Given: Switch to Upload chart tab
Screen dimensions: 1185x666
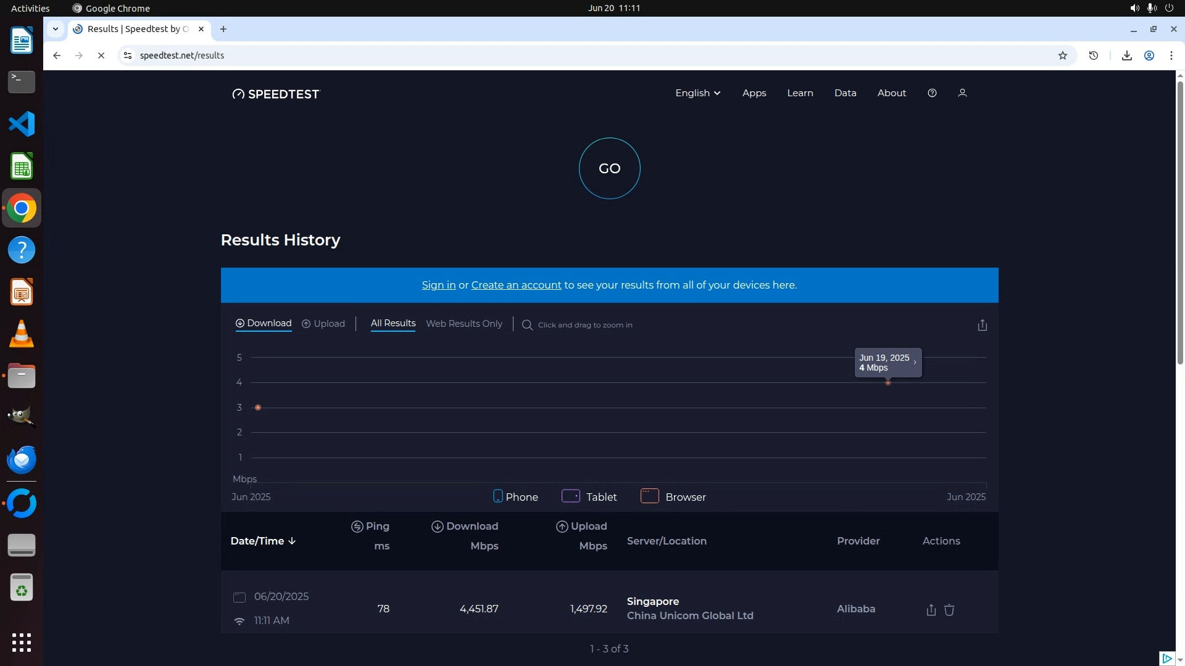Looking at the screenshot, I should point(323,324).
